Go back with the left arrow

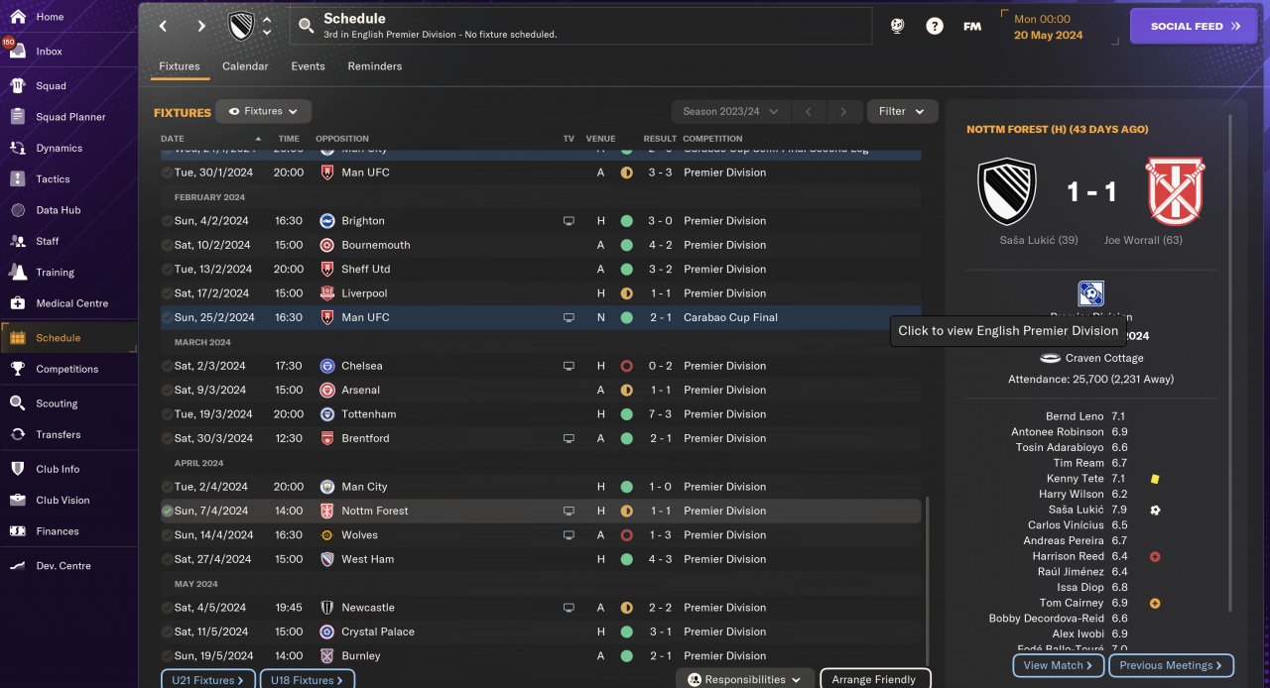pos(164,27)
